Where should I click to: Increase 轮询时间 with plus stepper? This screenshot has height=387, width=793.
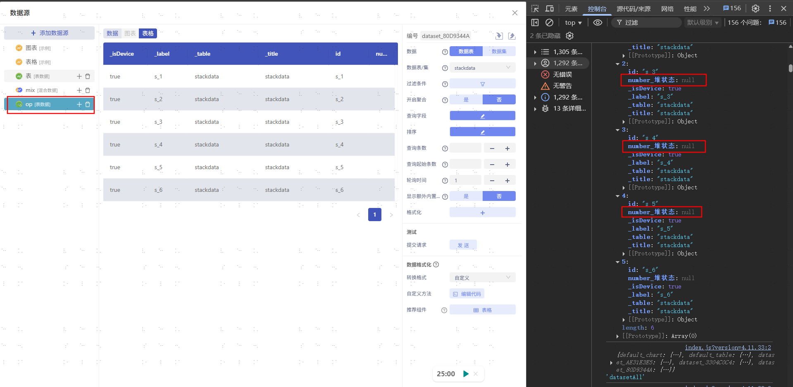pyautogui.click(x=507, y=180)
